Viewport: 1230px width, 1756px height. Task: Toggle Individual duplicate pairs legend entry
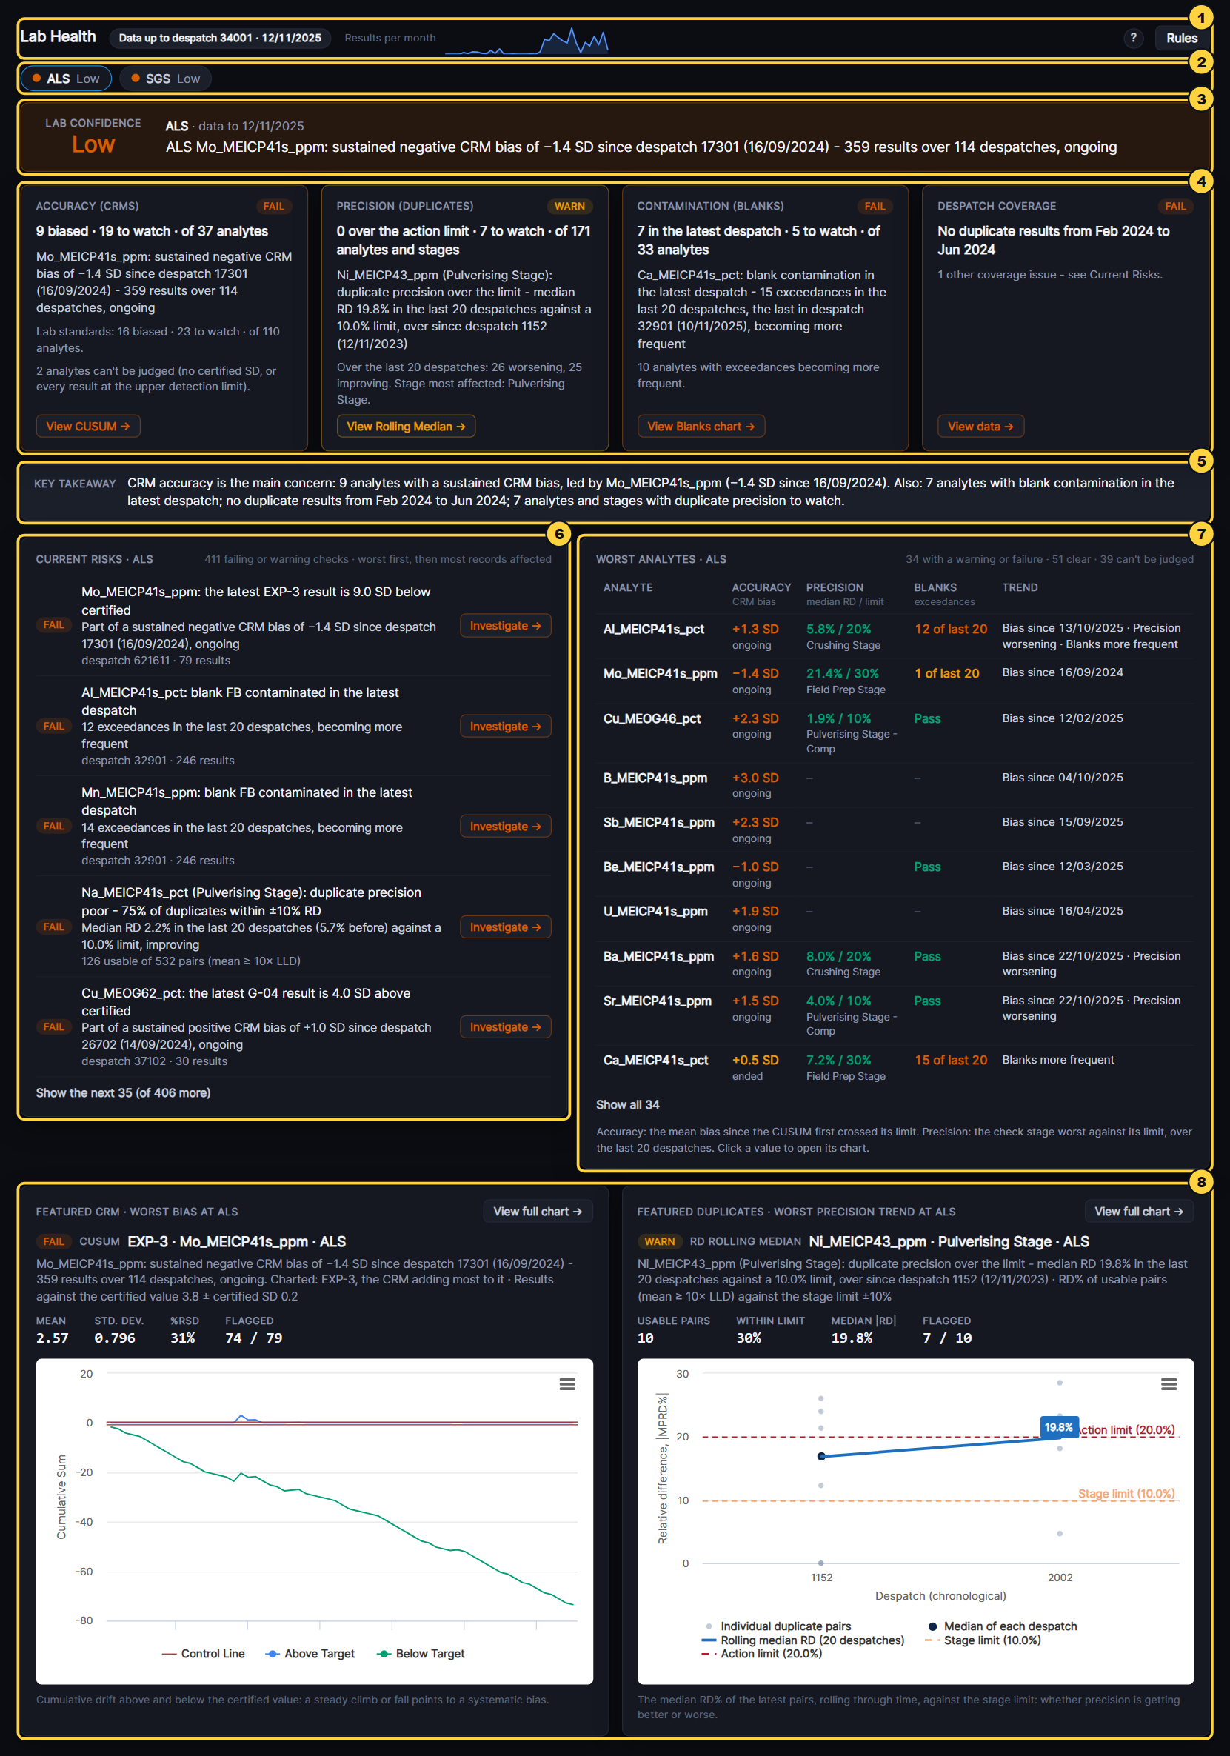pyautogui.click(x=778, y=1626)
